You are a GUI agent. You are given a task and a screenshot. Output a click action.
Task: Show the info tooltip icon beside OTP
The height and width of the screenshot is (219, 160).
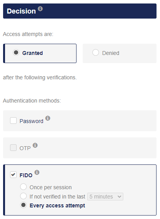[x=35, y=145]
